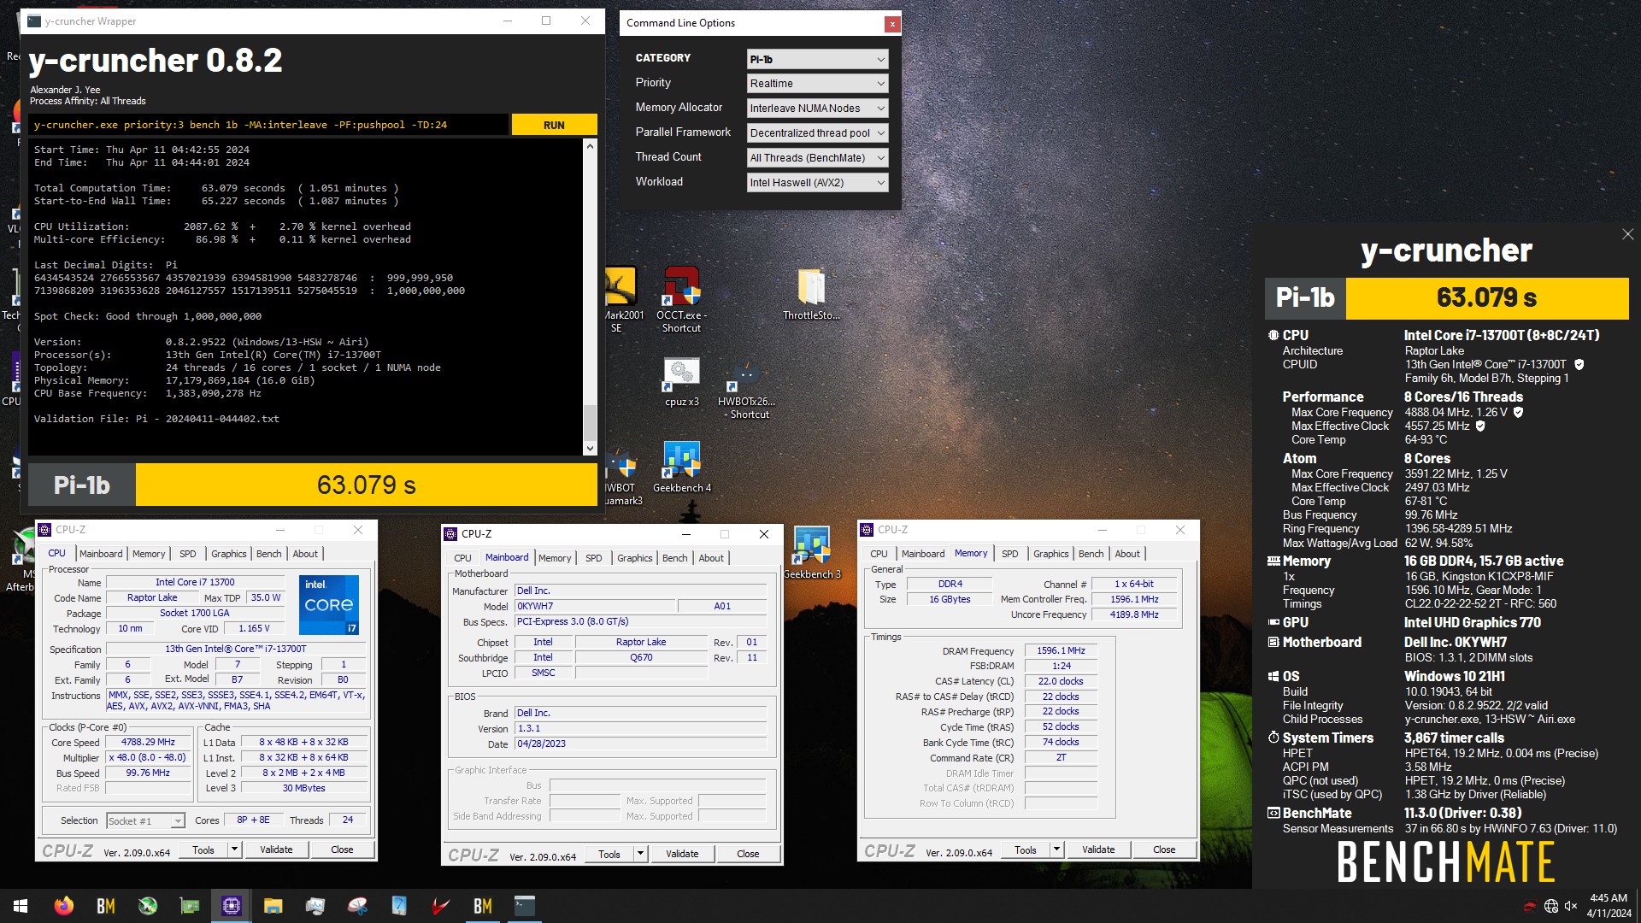This screenshot has width=1641, height=923.
Task: Open the Priority Realtime dropdown
Action: [x=817, y=84]
